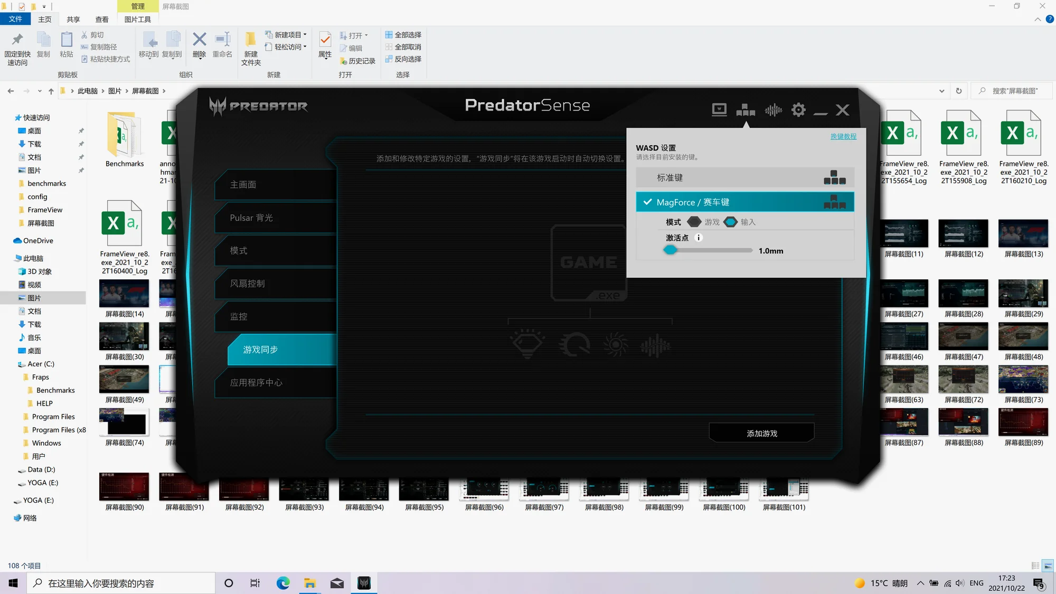Select 输入 mode radio option
1056x594 pixels.
(739, 222)
